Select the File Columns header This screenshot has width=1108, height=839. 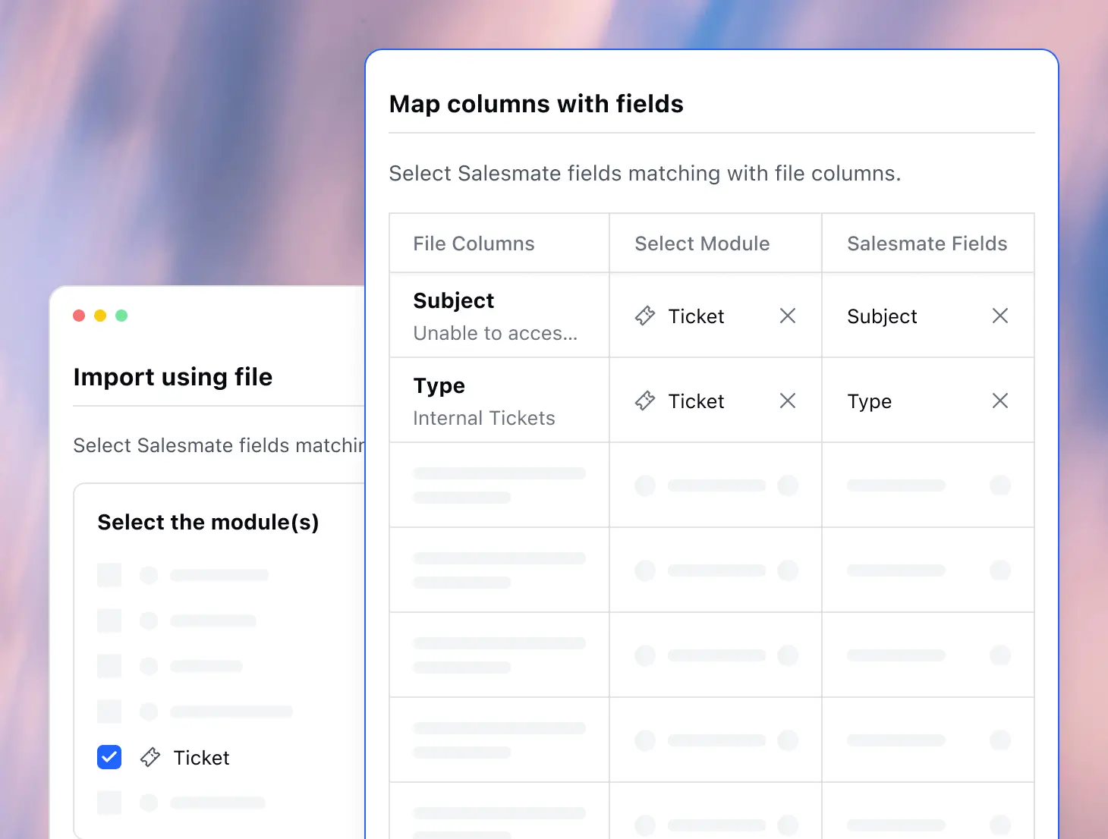[474, 244]
